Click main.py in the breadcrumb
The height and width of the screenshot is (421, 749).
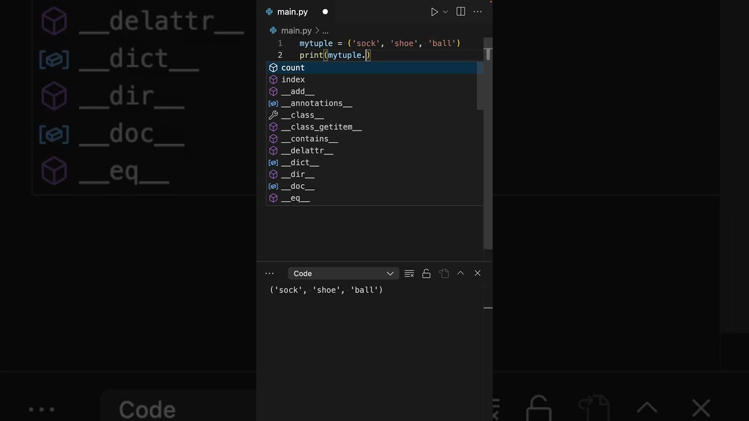pos(296,30)
